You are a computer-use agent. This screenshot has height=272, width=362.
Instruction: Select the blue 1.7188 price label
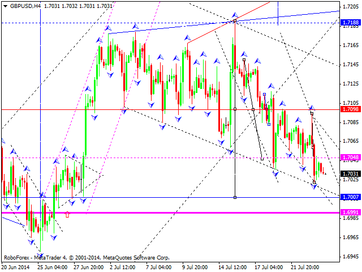click(x=349, y=23)
